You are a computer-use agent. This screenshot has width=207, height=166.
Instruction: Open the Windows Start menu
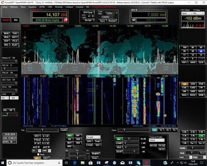[3, 163]
